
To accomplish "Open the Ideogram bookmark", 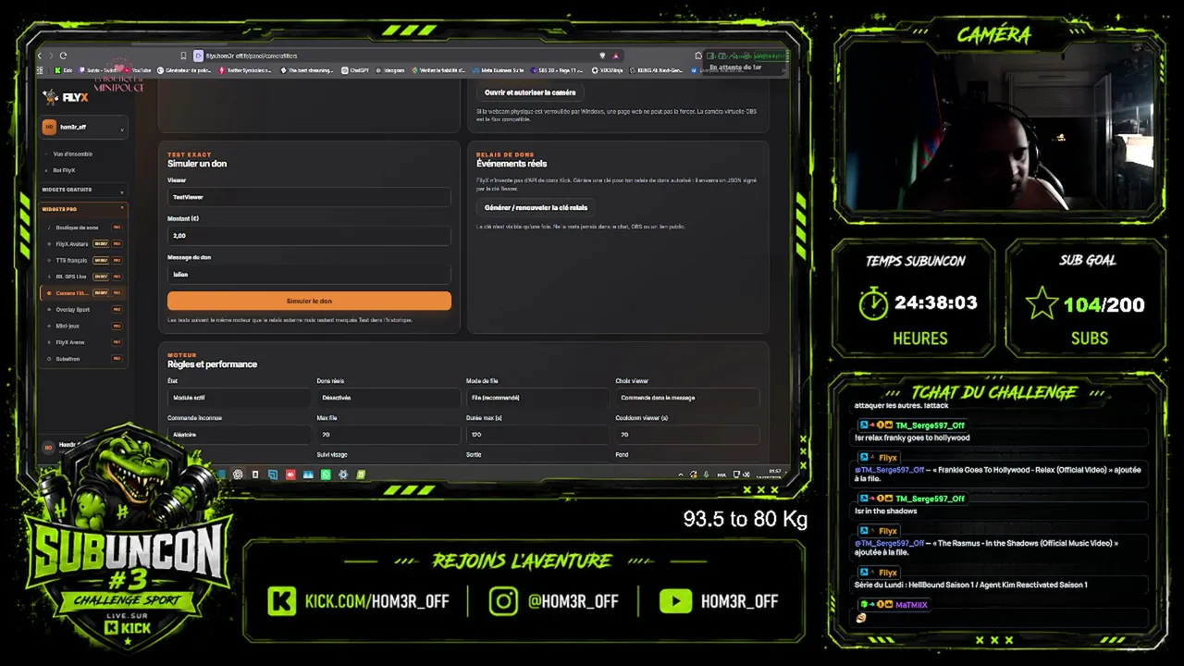I will [x=391, y=69].
